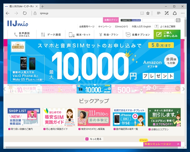
Task: Select 音声通話 みおふぉん menu
Action: 22,34
